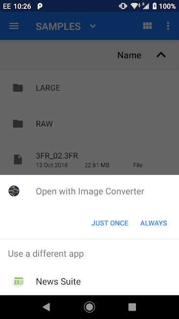The width and height of the screenshot is (179, 319).
Task: Tap the Android back navigation button
Action: 46,307
